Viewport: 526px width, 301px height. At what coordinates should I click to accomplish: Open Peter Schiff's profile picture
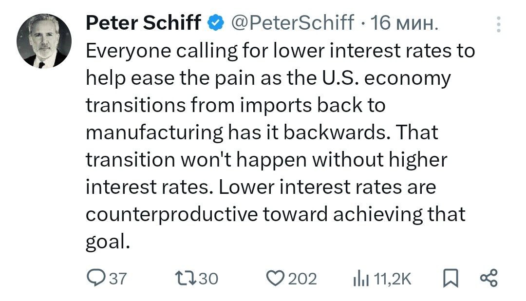pyautogui.click(x=44, y=41)
